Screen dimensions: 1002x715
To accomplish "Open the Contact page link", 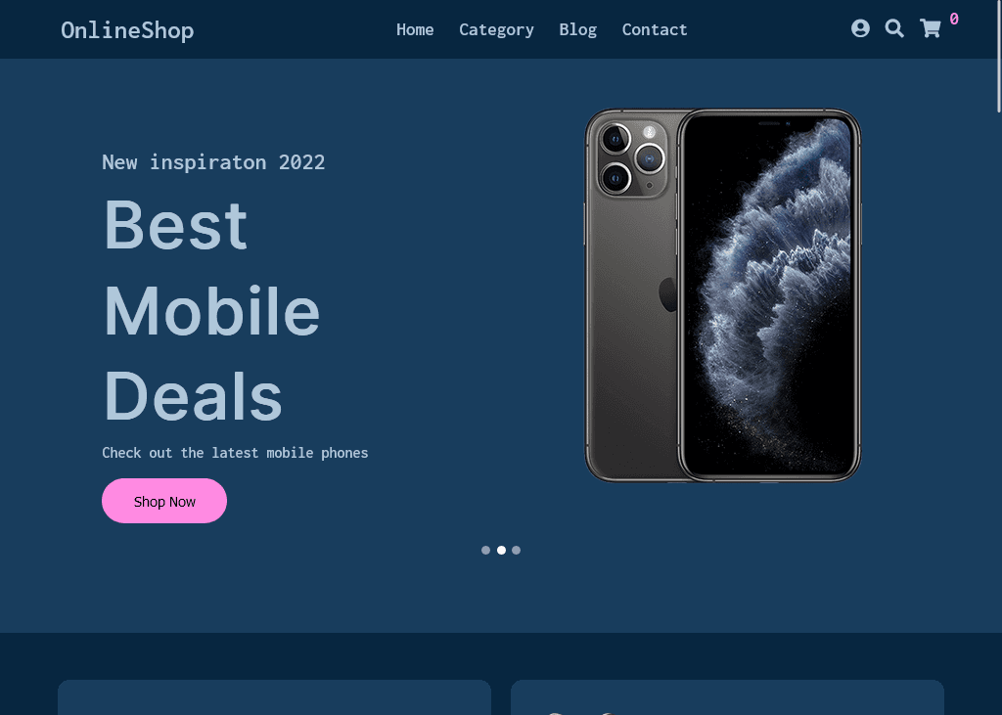I will tap(655, 30).
